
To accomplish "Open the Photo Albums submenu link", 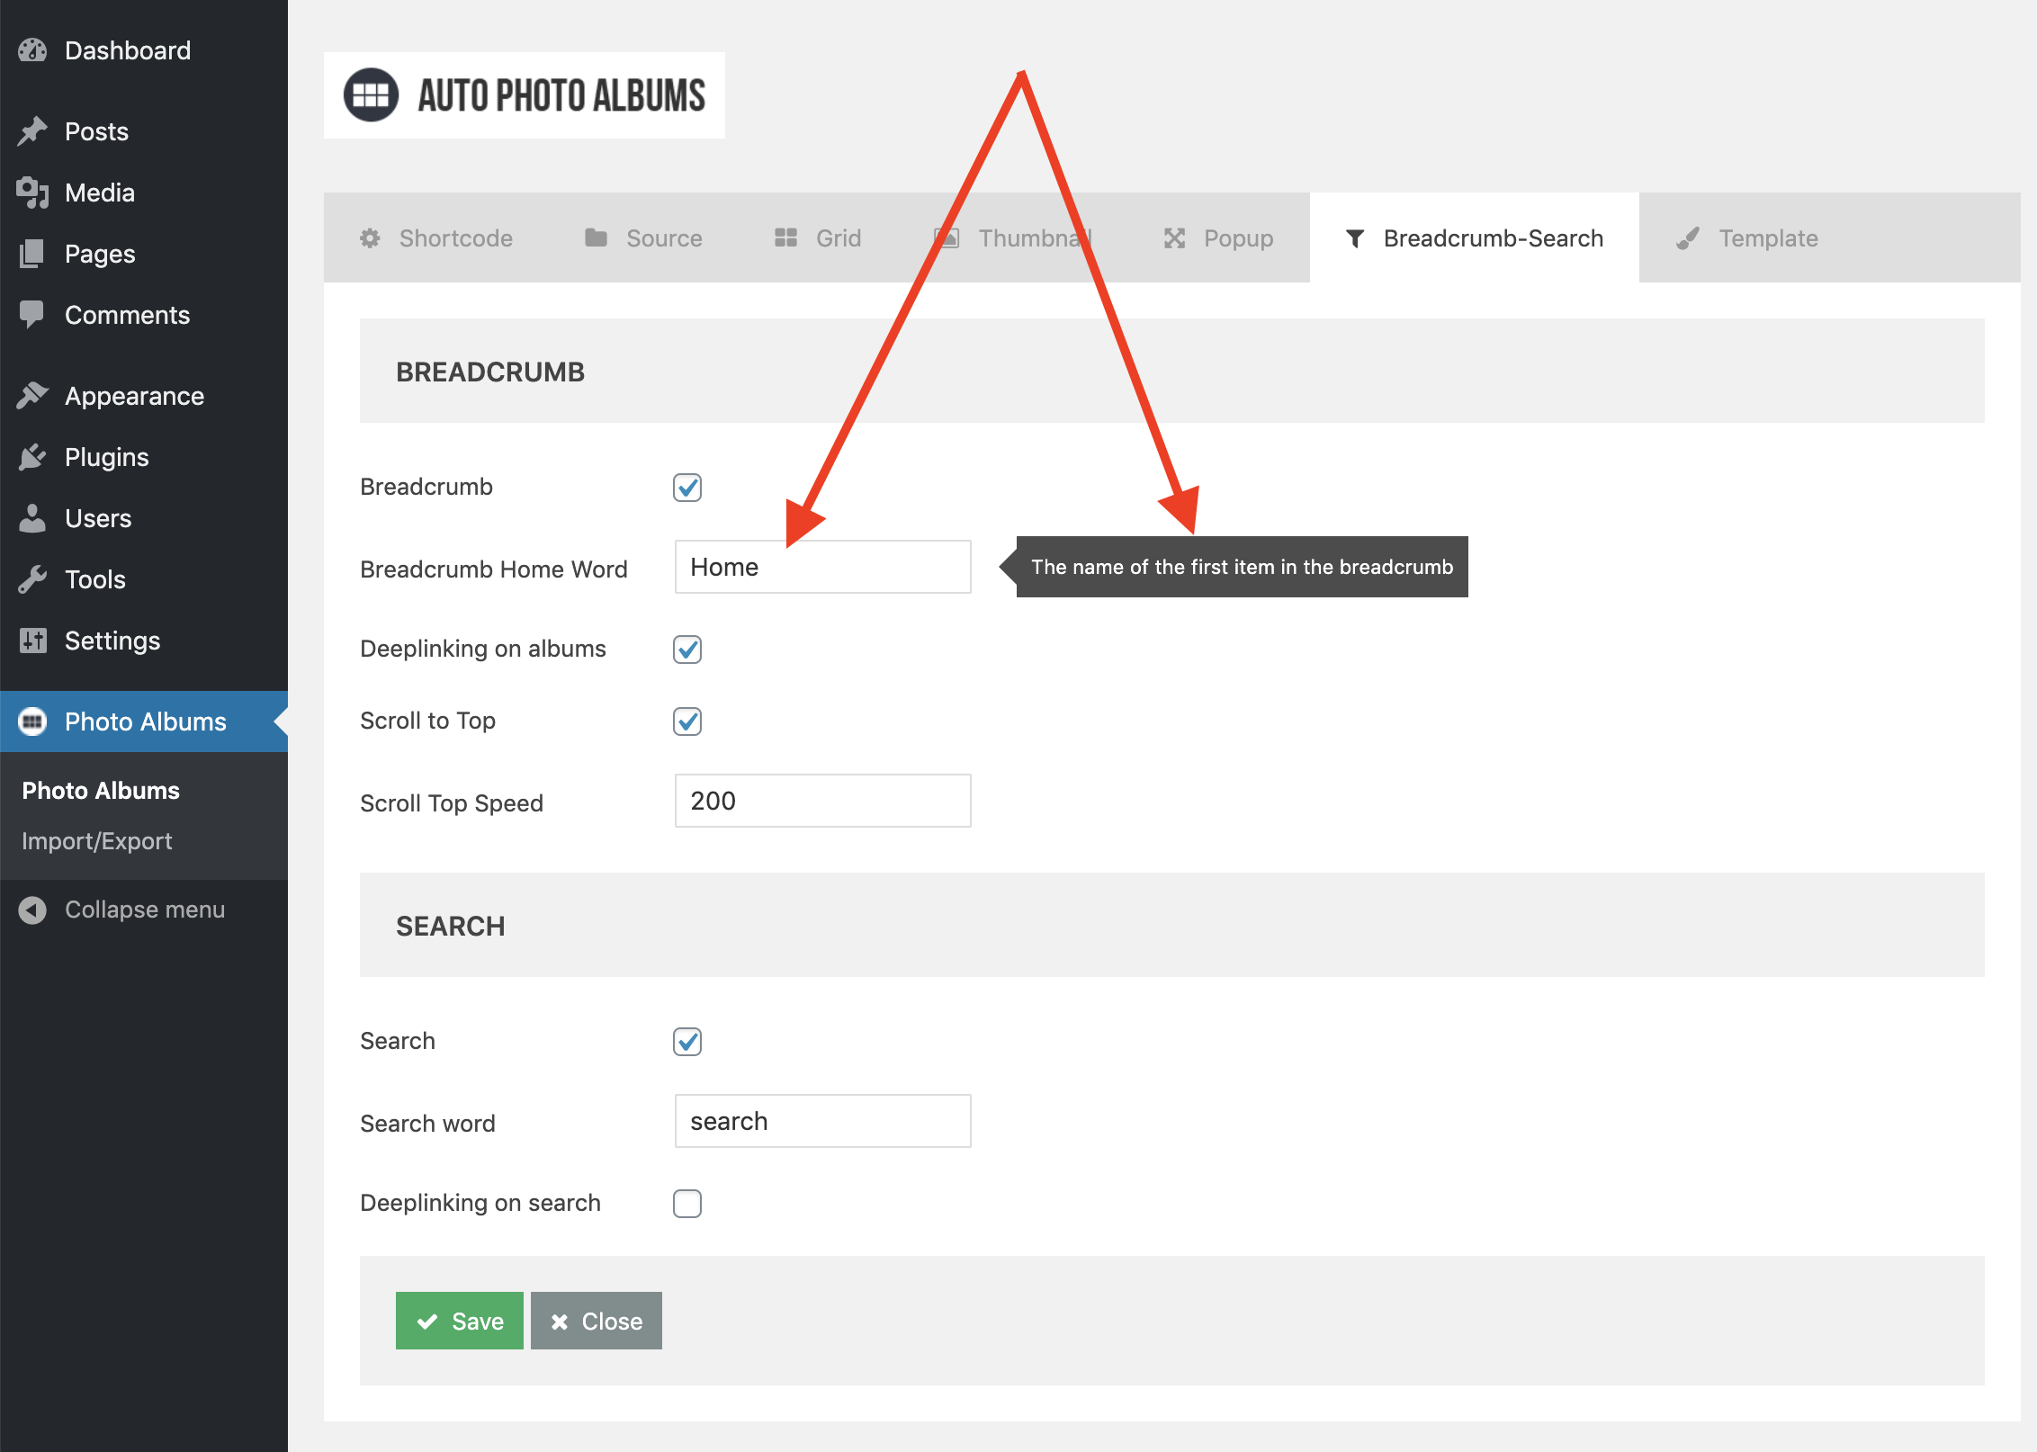I will (101, 791).
